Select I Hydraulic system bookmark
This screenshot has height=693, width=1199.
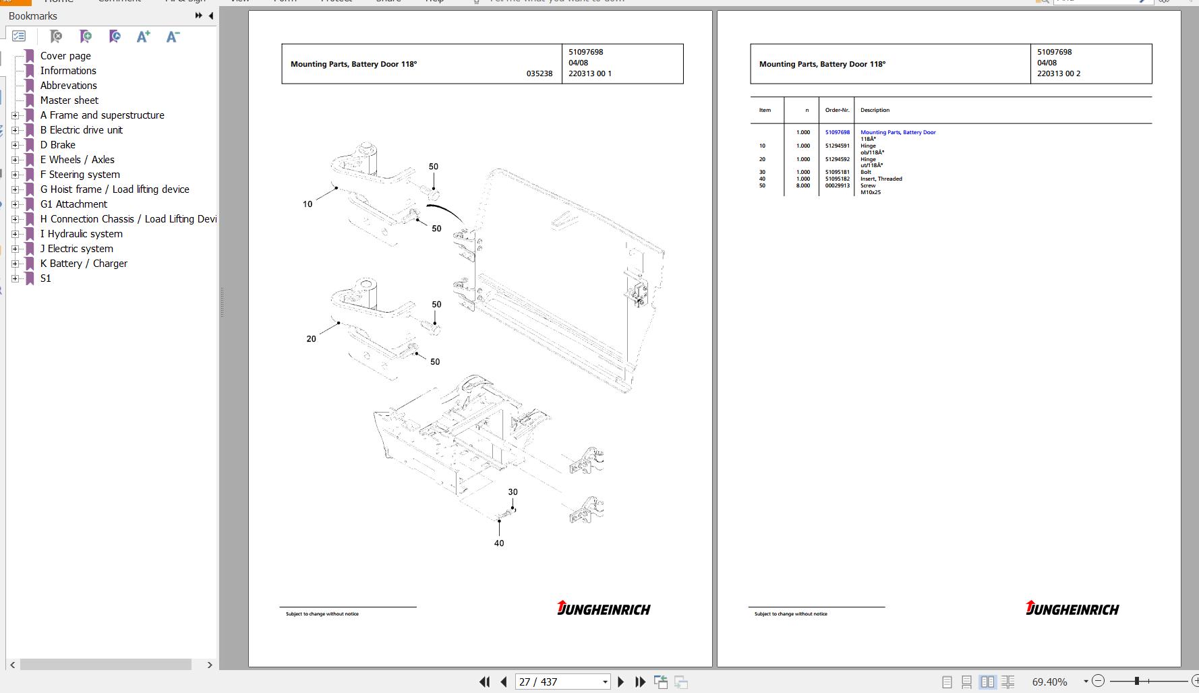[82, 234]
